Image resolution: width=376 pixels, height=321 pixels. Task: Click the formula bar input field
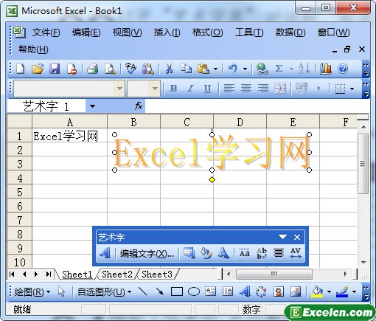pyautogui.click(x=257, y=106)
